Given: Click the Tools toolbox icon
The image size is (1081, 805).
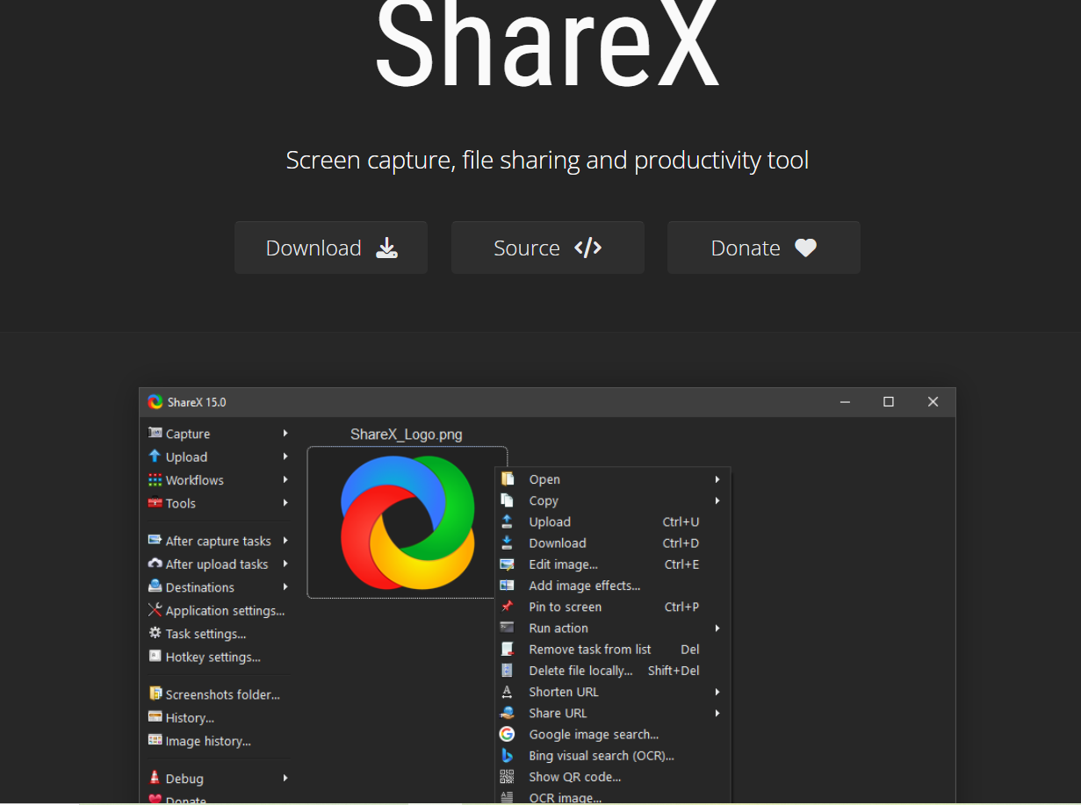Looking at the screenshot, I should [155, 503].
